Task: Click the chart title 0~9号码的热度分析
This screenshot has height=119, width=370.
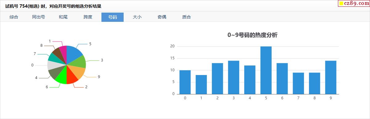Action: (x=253, y=35)
